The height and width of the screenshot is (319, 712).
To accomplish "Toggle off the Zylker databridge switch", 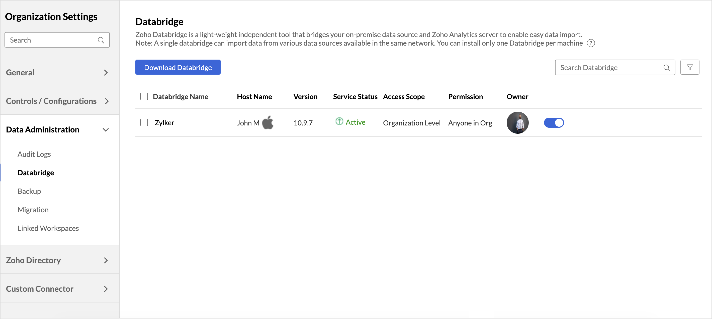I will (x=554, y=123).
